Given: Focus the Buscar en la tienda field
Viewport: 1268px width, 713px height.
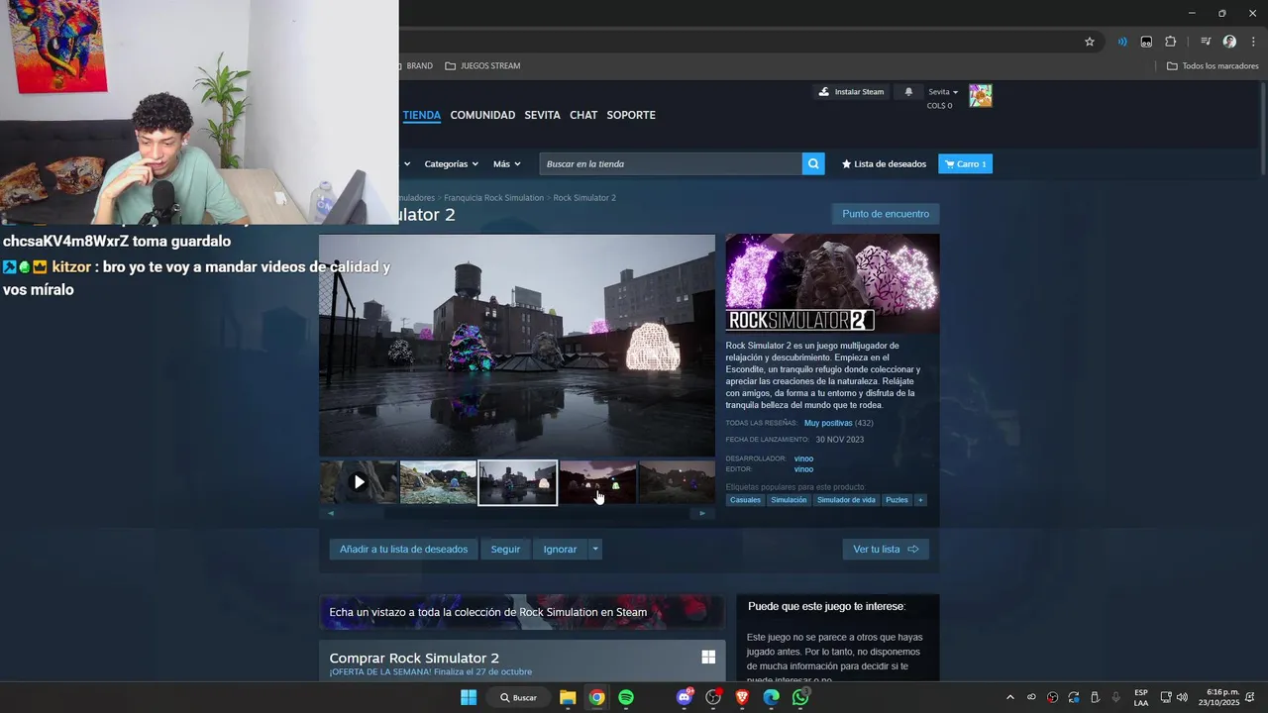Looking at the screenshot, I should click(671, 163).
